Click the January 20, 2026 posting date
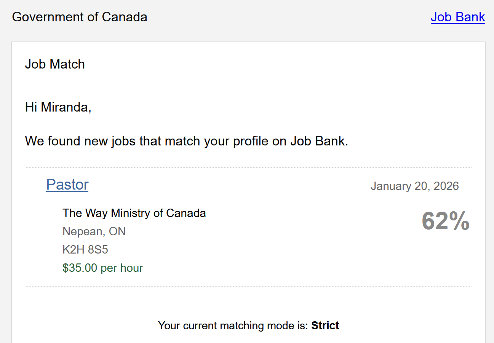The height and width of the screenshot is (343, 494). [x=414, y=186]
